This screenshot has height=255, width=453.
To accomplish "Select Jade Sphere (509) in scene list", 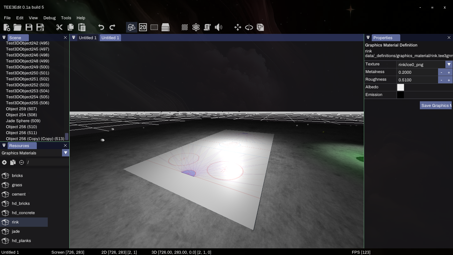I will [23, 121].
